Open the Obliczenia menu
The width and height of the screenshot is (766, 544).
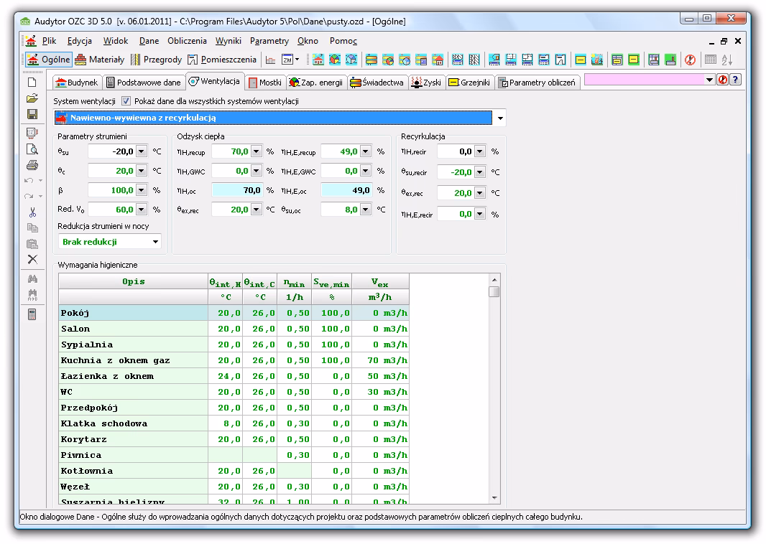pos(187,41)
